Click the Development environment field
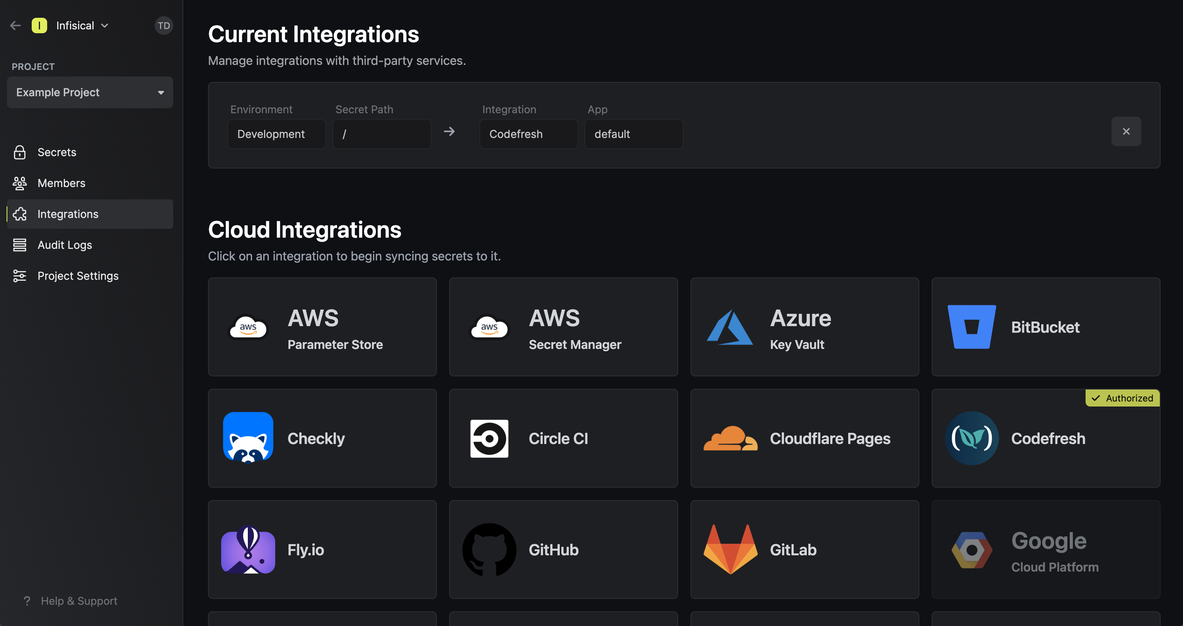 [x=276, y=134]
